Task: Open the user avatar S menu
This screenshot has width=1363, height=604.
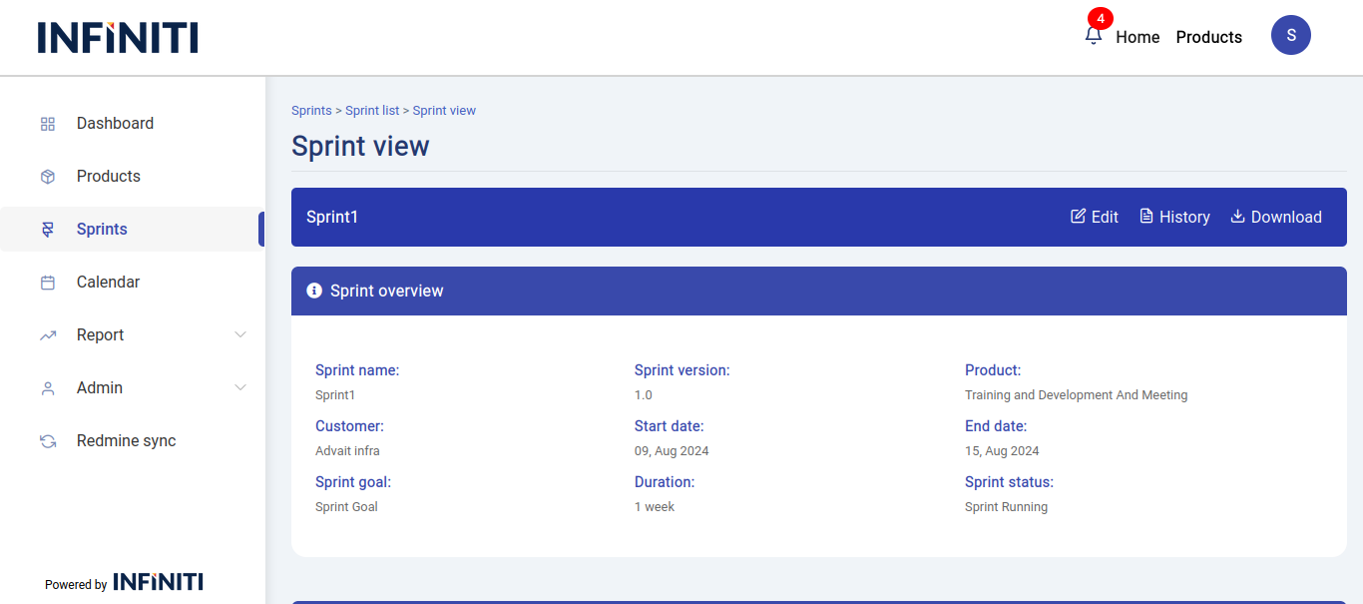Action: pyautogui.click(x=1290, y=35)
